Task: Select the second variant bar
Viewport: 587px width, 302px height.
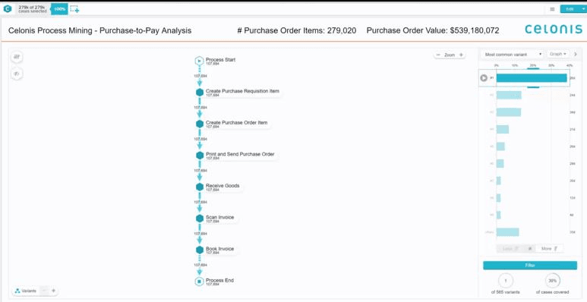Action: pyautogui.click(x=509, y=95)
